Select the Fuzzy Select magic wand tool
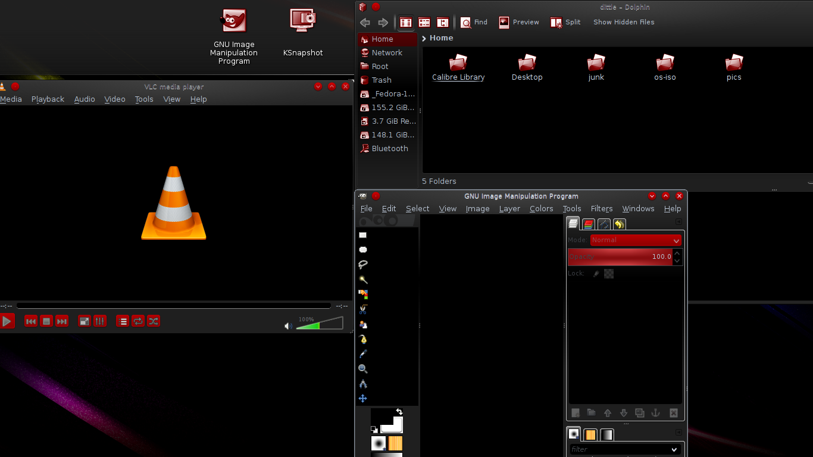This screenshot has height=457, width=813. 363,280
